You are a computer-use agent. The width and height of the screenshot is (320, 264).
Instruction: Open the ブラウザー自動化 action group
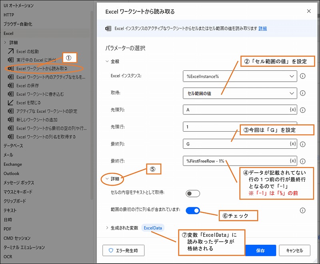tap(18, 24)
